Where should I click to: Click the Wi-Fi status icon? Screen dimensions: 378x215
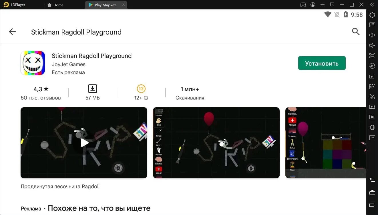(328, 15)
